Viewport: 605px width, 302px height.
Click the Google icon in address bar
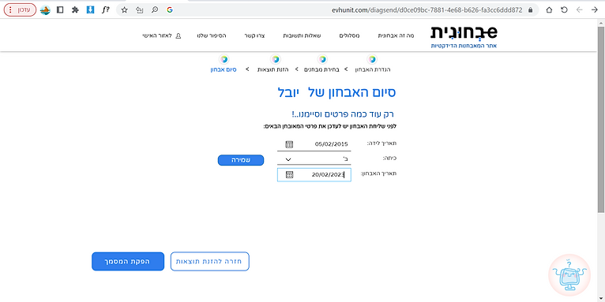tap(169, 10)
